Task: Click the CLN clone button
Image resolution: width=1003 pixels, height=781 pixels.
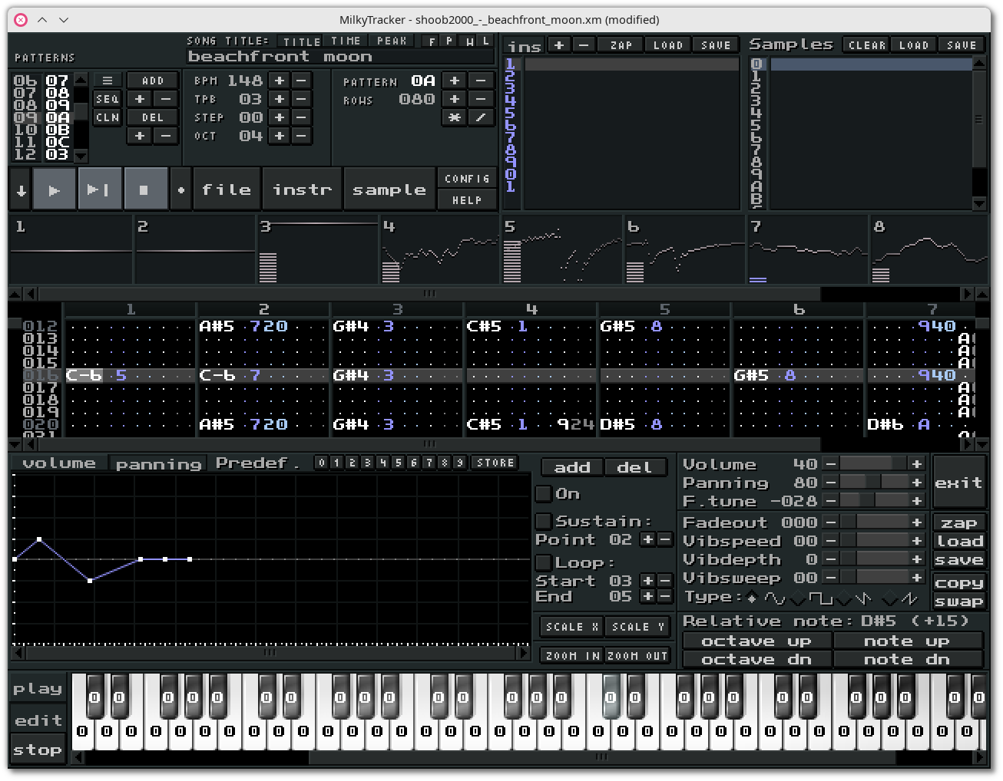Action: tap(108, 117)
